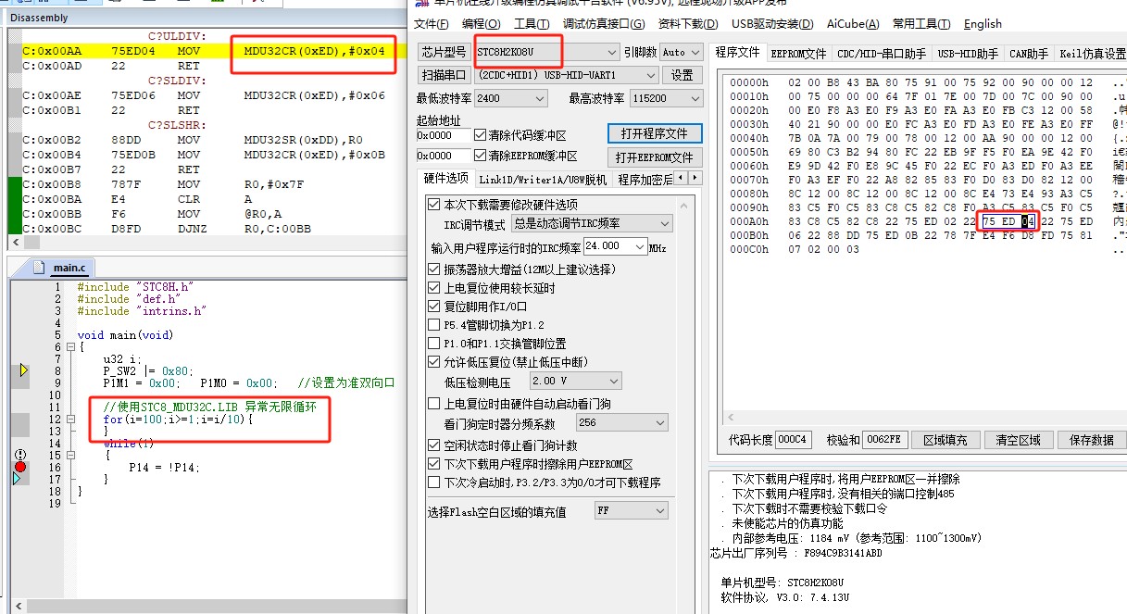Toggle 上电复位使用较长延时 checkbox
This screenshot has width=1127, height=614.
[x=434, y=288]
